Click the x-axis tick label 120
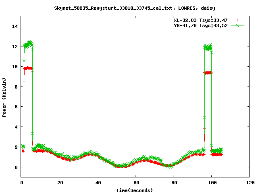 250,183
